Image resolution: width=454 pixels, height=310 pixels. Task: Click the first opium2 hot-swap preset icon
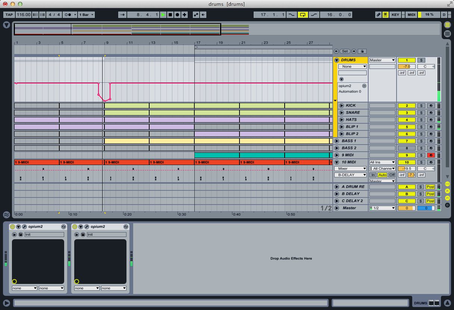63,227
